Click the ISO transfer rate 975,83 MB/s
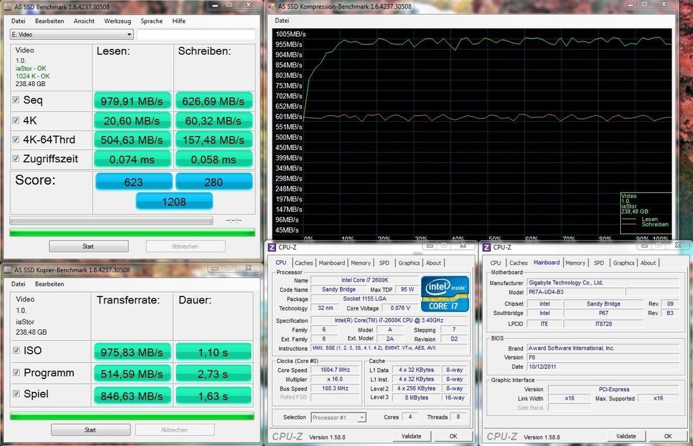 tap(133, 352)
